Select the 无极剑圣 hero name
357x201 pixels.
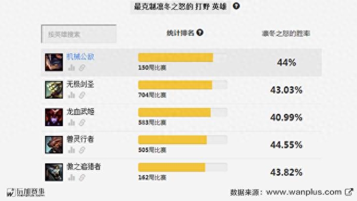tap(80, 84)
